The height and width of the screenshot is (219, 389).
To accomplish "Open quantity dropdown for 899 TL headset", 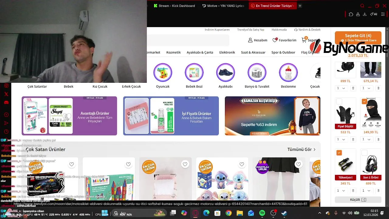I will coord(341,88).
